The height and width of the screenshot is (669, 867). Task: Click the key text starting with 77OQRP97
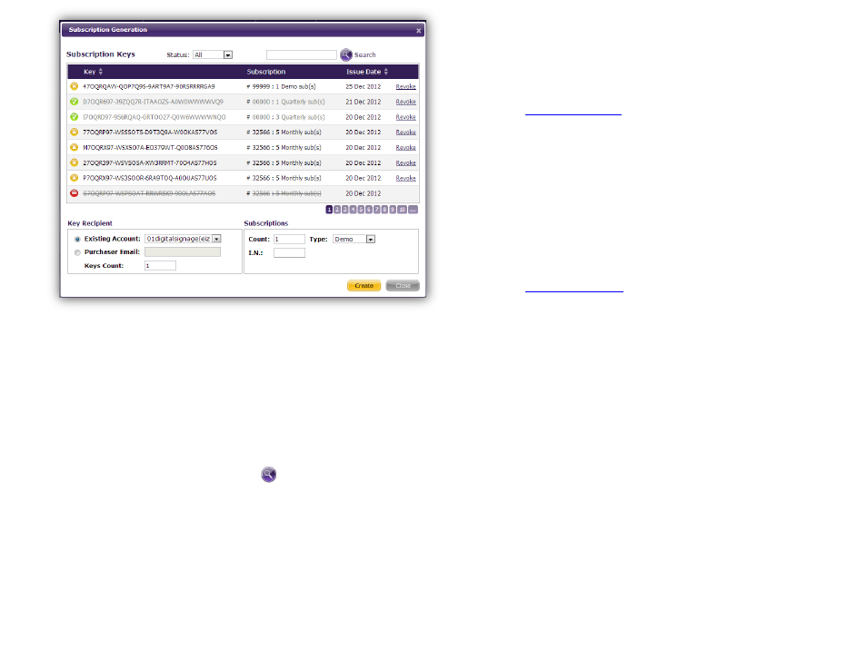tap(150, 132)
